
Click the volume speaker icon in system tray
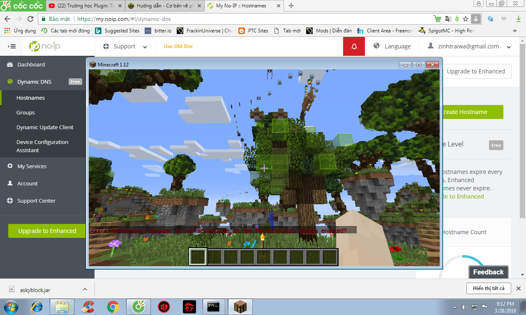coord(465,307)
